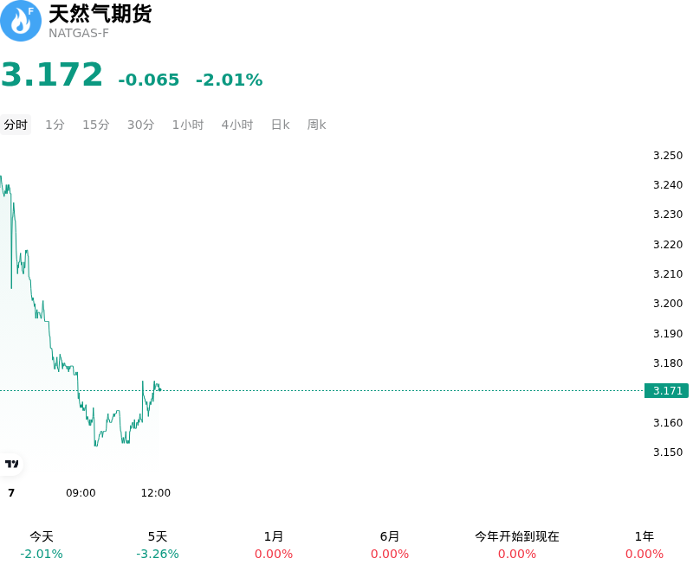Viewport: 693px width, 571px height.
Task: Click the 天然气期货 title
Action: pyautogui.click(x=100, y=14)
